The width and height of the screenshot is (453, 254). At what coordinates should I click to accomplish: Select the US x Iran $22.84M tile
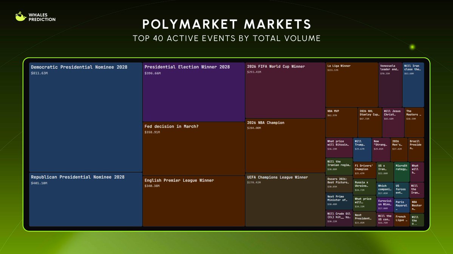click(385, 172)
